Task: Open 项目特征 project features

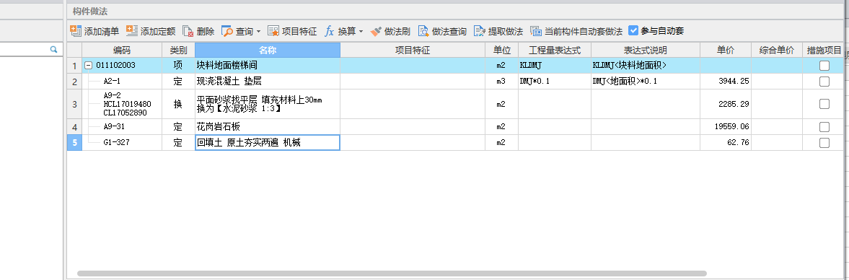Action: pos(292,32)
